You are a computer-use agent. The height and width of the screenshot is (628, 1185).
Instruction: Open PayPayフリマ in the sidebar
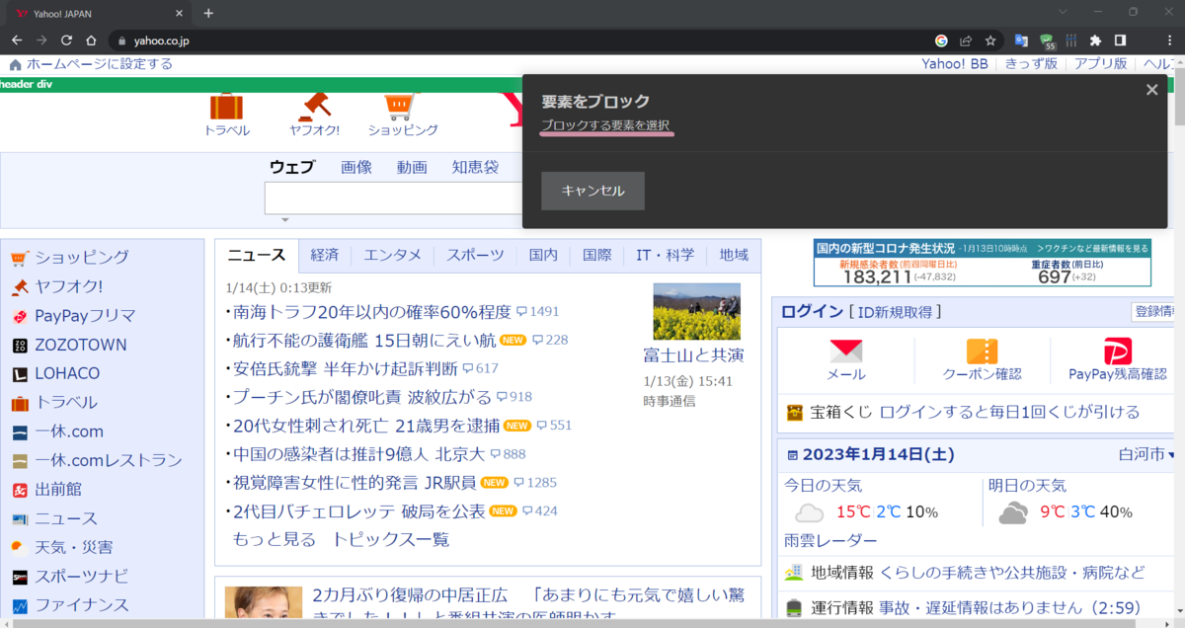click(85, 316)
